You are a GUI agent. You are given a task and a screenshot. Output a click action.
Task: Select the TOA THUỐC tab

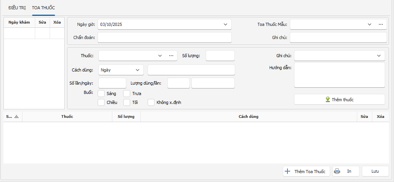tap(43, 8)
